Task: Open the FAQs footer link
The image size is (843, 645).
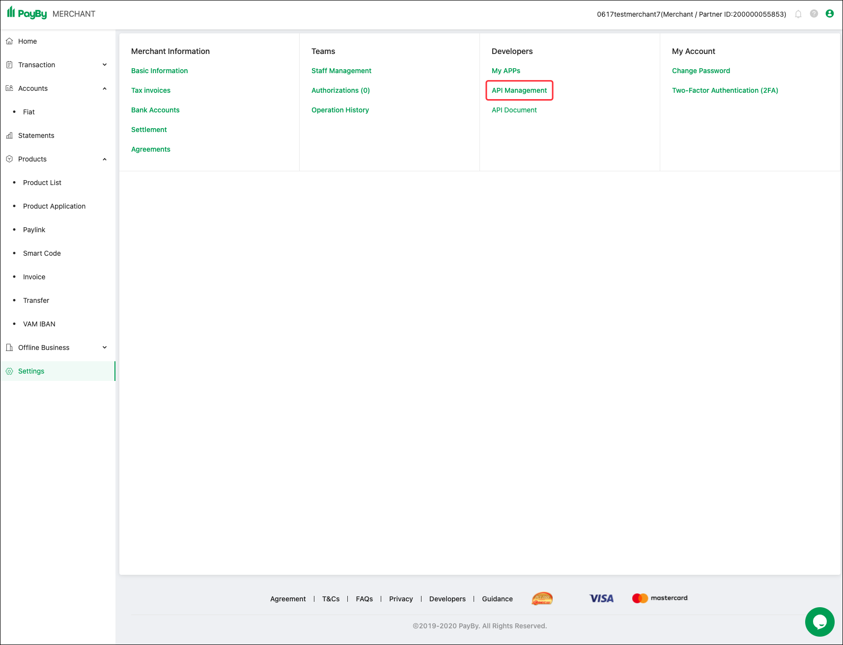Action: pos(364,599)
